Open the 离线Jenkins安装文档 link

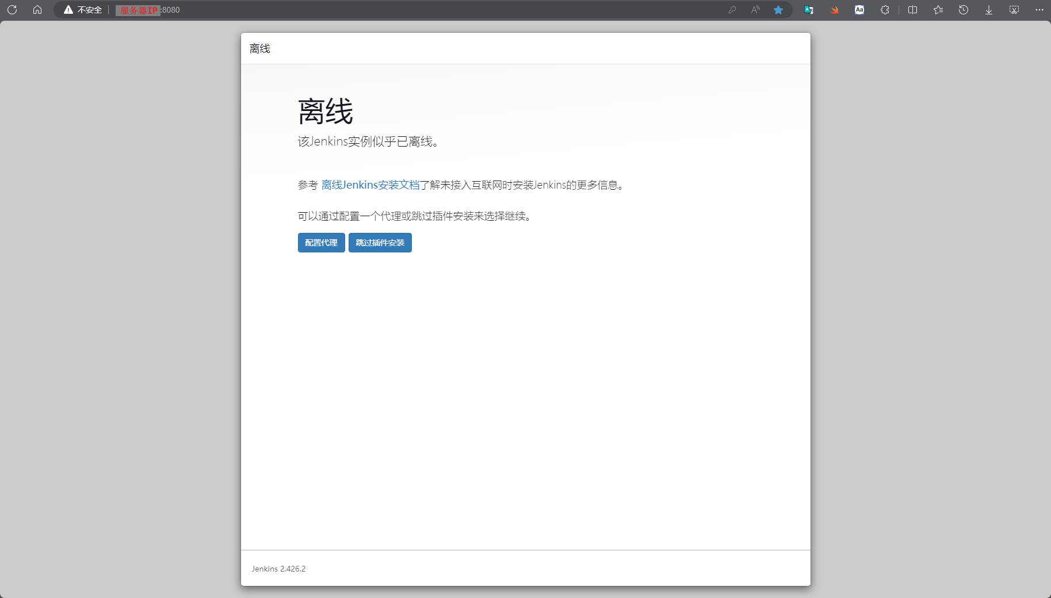[x=370, y=185]
